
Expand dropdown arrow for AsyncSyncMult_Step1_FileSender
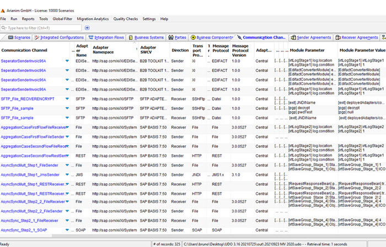[67, 165]
